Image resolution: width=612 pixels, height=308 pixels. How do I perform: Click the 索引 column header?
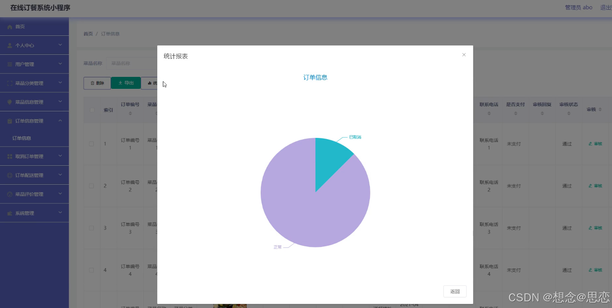[108, 110]
